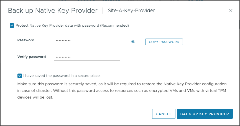Click the CANCEL button
The image size is (240, 126).
(164, 114)
